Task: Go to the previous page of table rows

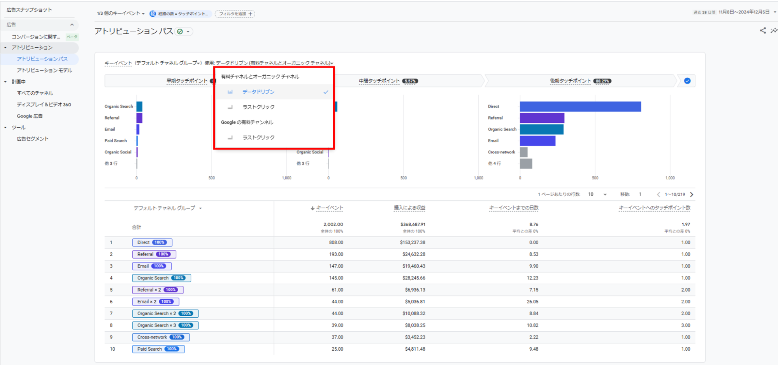Action: pos(659,194)
